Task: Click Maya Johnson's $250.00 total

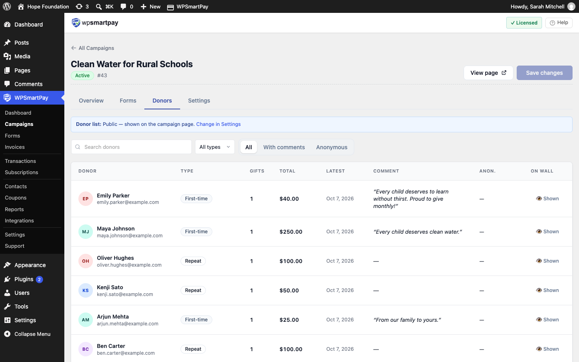Action: [x=291, y=232]
